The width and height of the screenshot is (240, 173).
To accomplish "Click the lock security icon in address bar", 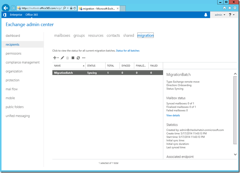I will [x=71, y=8].
